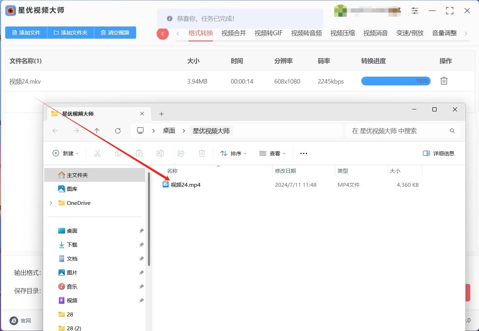Click the search magnifier icon
Image resolution: width=479 pixels, height=331 pixels.
452,131
